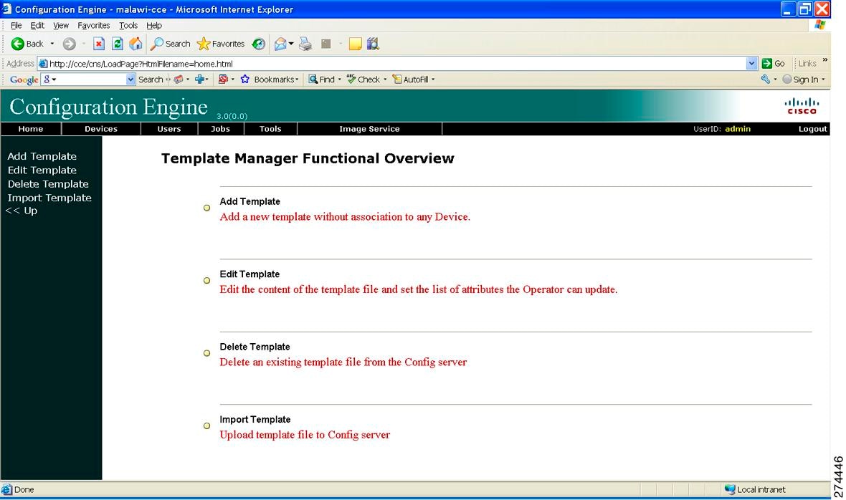This screenshot has height=500, width=846.
Task: Click the Google toolbar Find button
Action: 322,80
